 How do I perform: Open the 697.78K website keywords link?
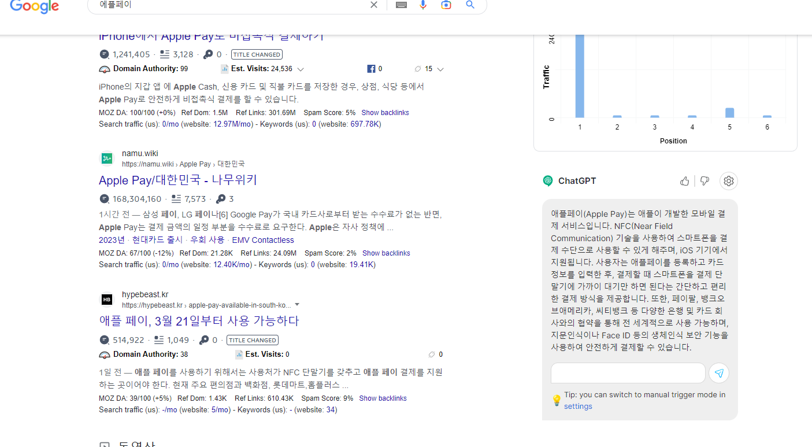[364, 124]
